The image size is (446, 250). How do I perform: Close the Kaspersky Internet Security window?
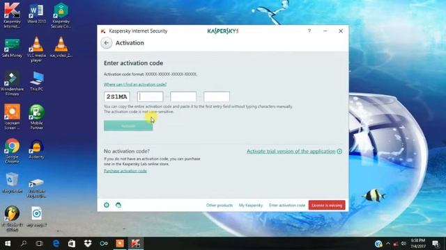click(341, 31)
